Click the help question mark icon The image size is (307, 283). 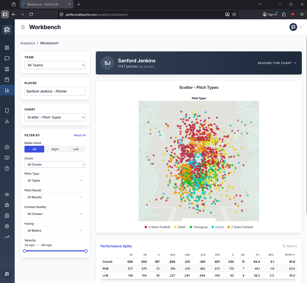pos(7,168)
